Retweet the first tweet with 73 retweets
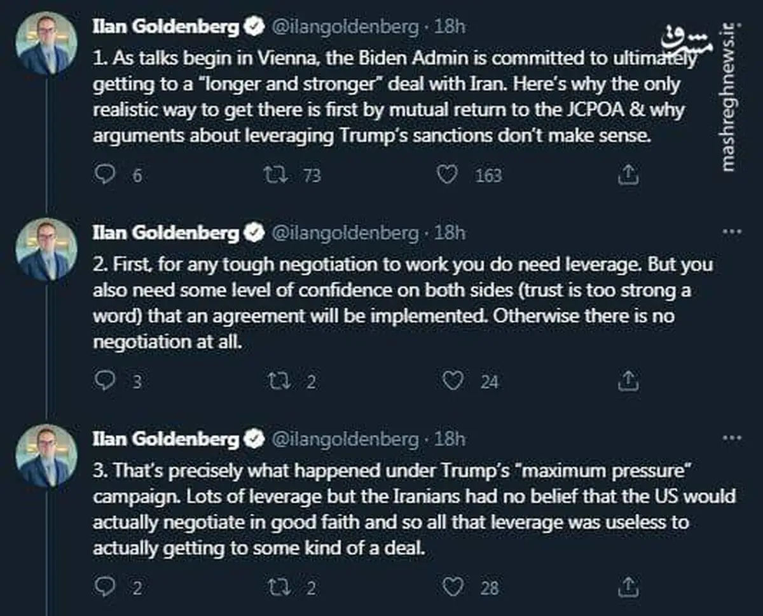 pyautogui.click(x=273, y=174)
